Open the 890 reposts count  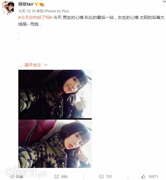64,177
